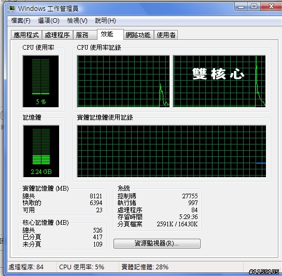Open the 檢視(V) menu
The width and height of the screenshot is (282, 276).
[77, 21]
